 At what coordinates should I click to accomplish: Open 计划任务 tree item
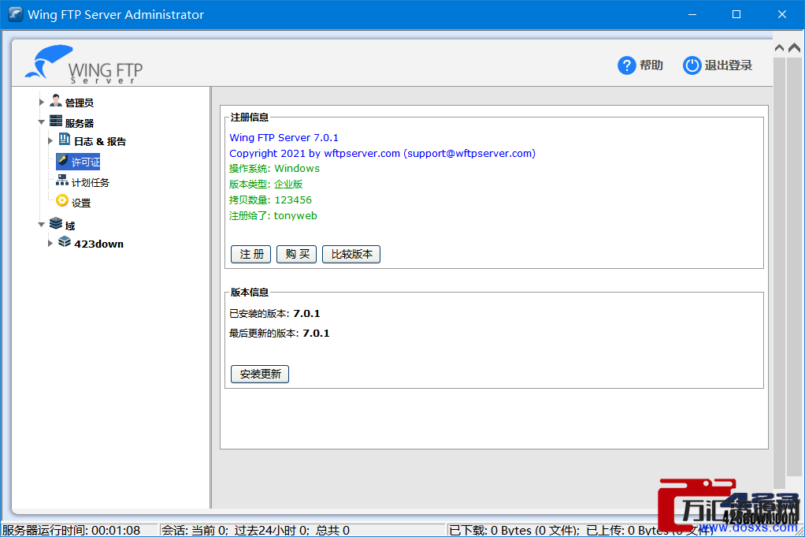point(91,182)
